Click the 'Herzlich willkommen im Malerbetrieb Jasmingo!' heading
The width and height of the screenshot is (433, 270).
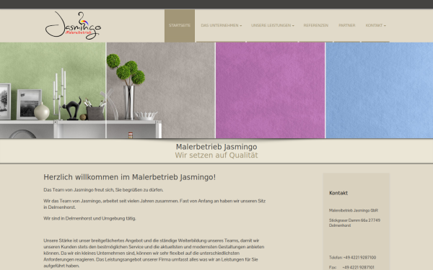[129, 177]
